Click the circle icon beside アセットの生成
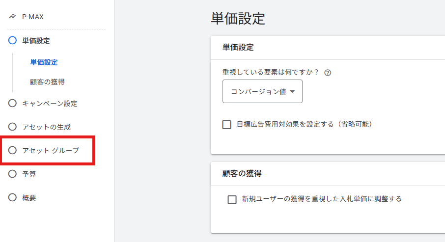The height and width of the screenshot is (242, 445). (x=13, y=127)
